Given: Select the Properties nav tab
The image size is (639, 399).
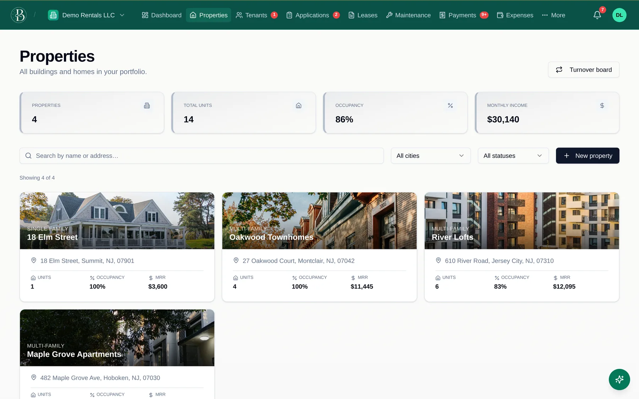Looking at the screenshot, I should tap(208, 15).
